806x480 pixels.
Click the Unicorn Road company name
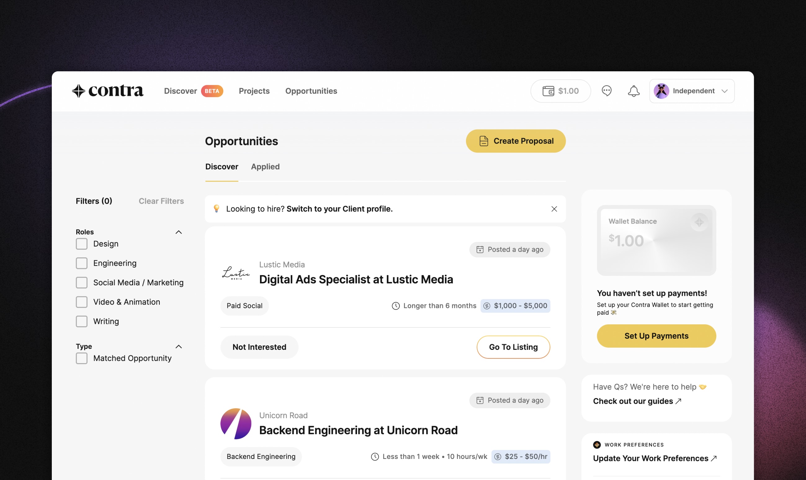[x=283, y=415]
